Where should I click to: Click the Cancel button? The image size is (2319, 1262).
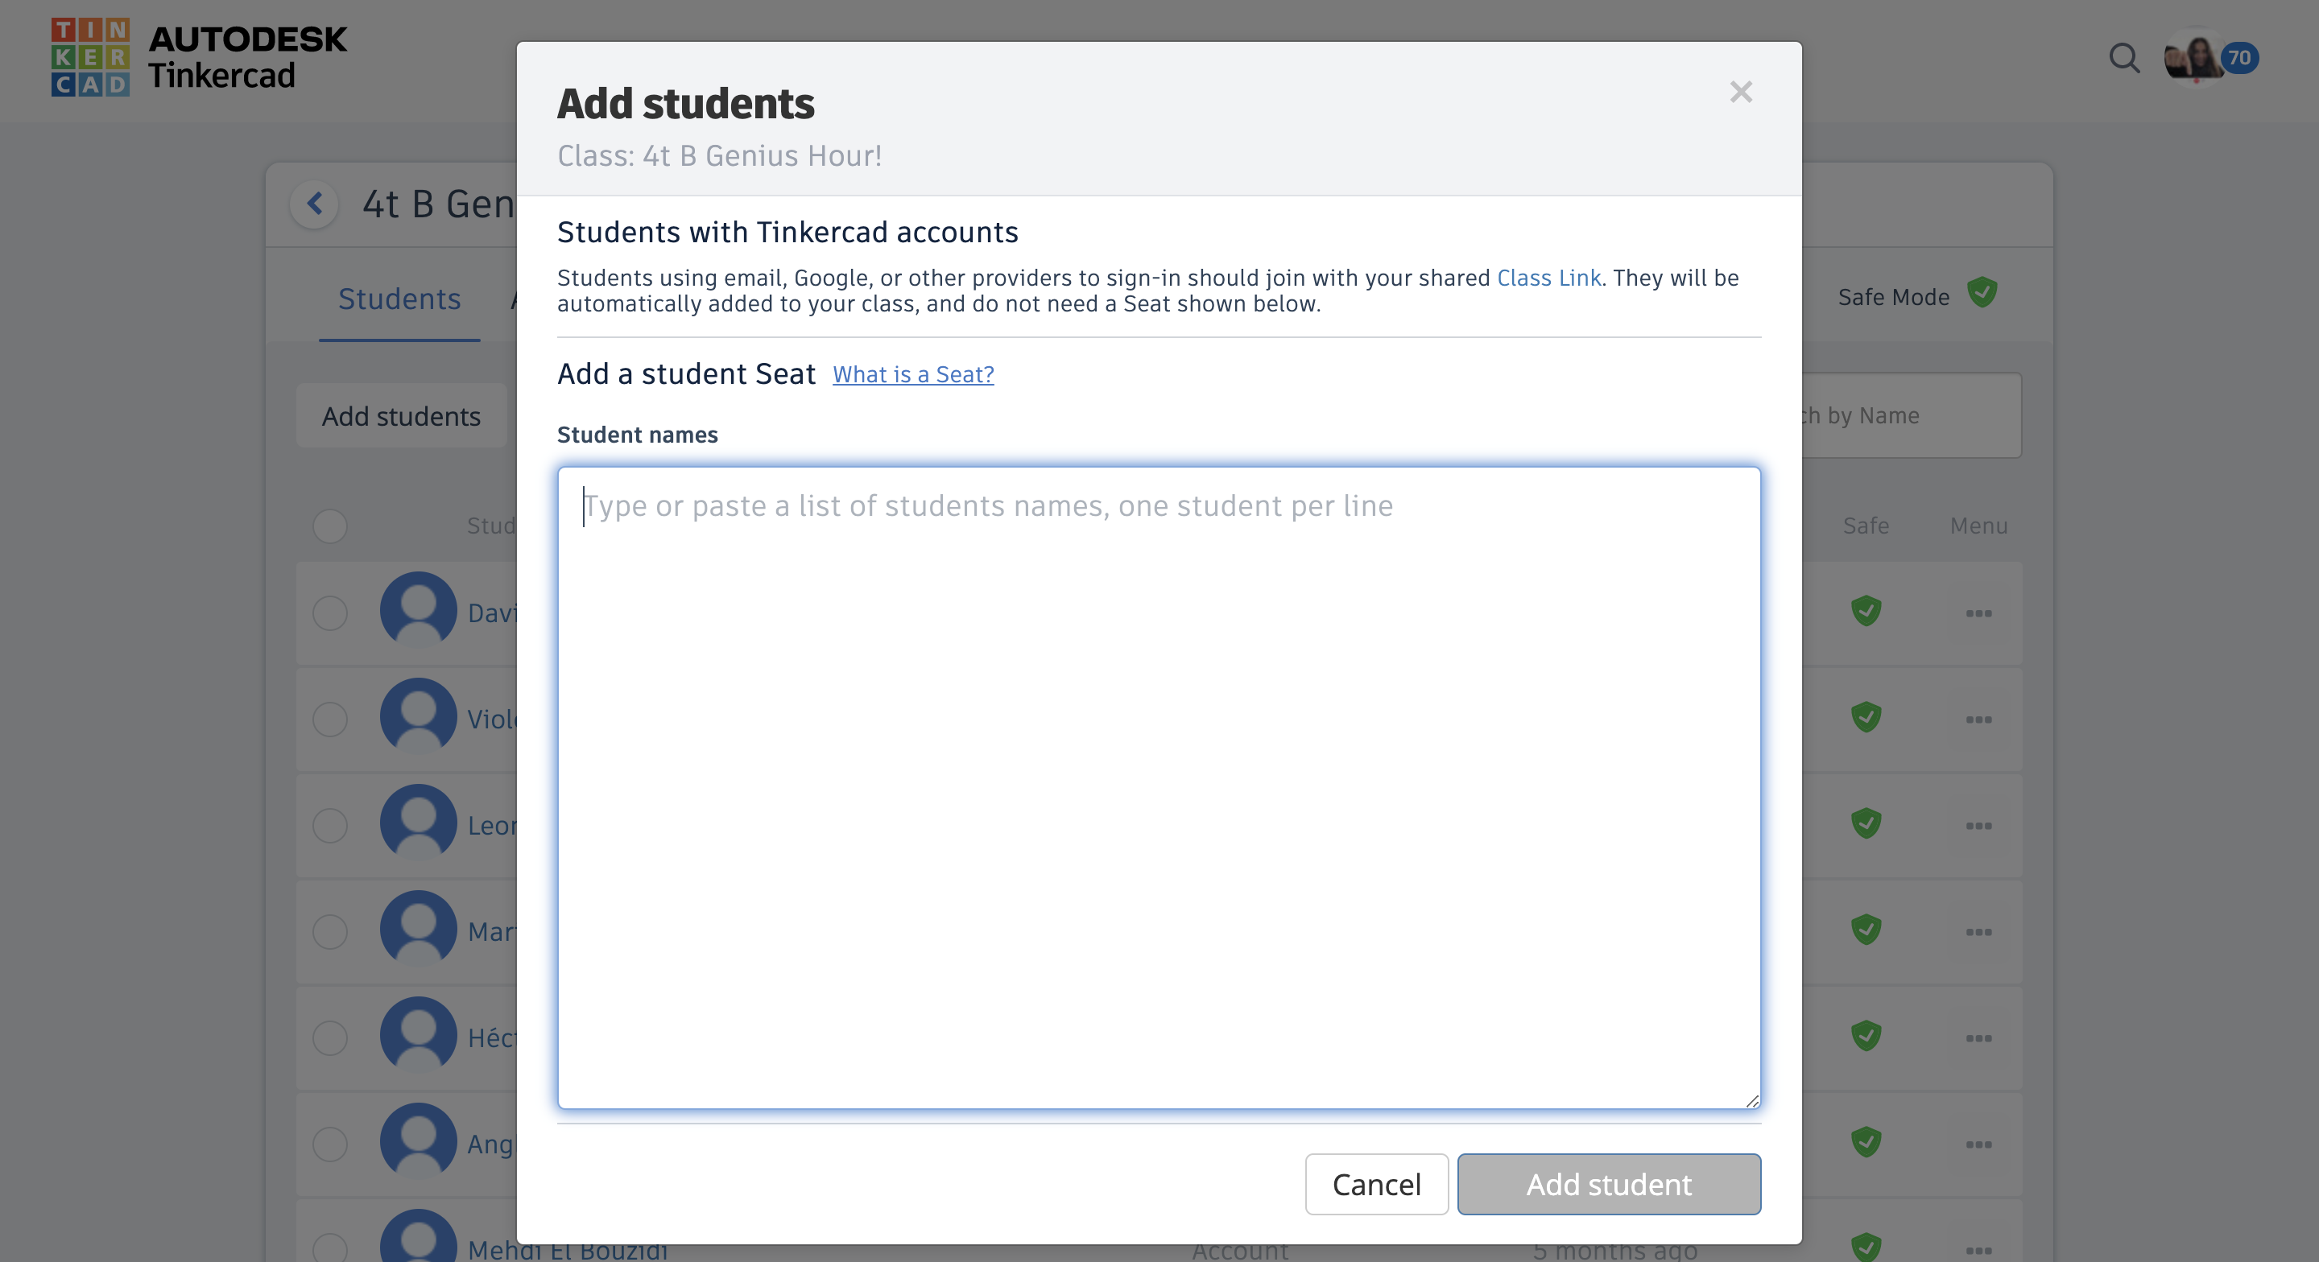click(x=1375, y=1185)
